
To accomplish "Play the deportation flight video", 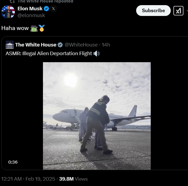I will [97, 116].
